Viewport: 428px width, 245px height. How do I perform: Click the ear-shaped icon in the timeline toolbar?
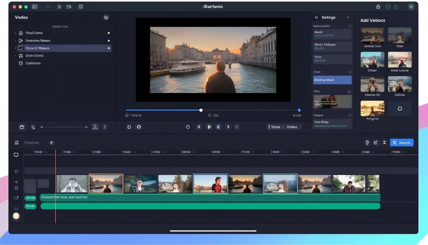[367, 143]
